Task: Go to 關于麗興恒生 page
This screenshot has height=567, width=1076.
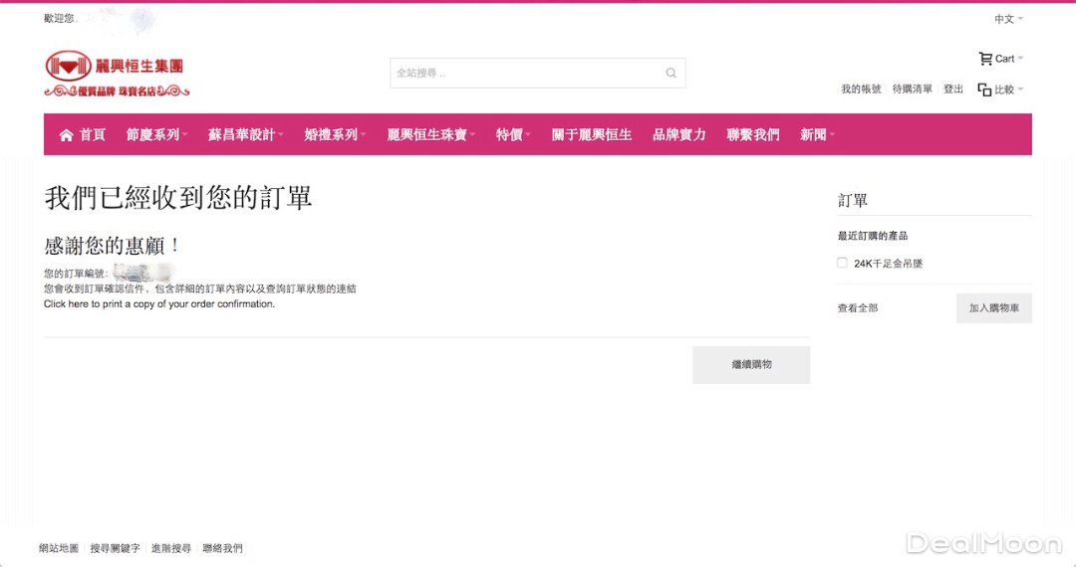Action: point(591,135)
